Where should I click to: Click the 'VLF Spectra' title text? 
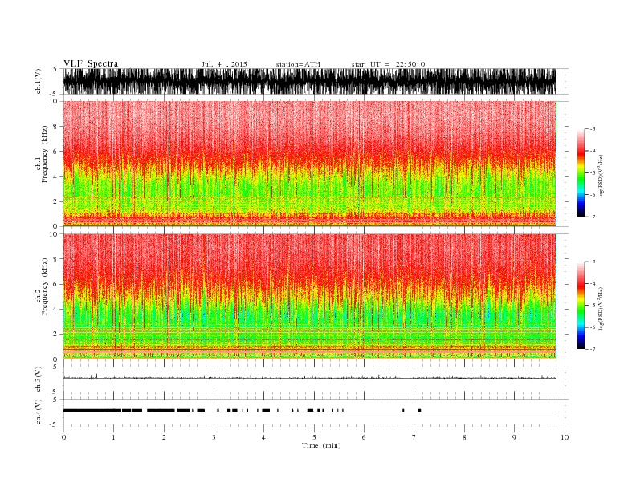[x=91, y=63]
